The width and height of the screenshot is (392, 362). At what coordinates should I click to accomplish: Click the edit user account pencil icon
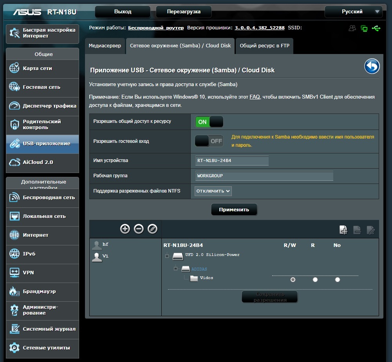coord(152,229)
